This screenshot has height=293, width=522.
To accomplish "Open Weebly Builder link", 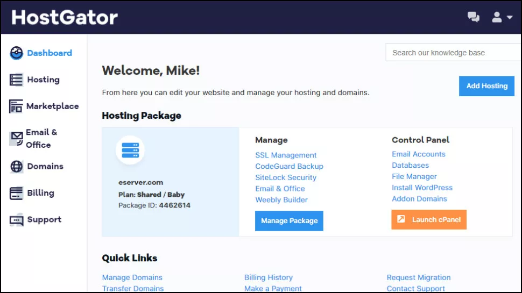I will 281,200.
